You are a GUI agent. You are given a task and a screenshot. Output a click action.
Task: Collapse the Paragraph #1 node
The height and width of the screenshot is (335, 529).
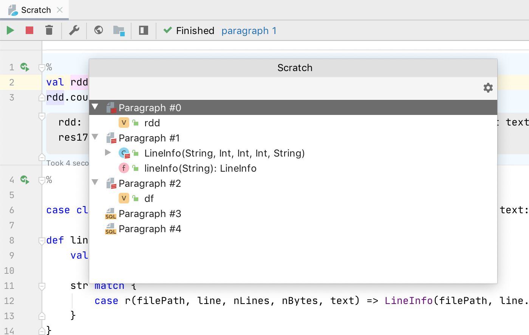click(95, 137)
